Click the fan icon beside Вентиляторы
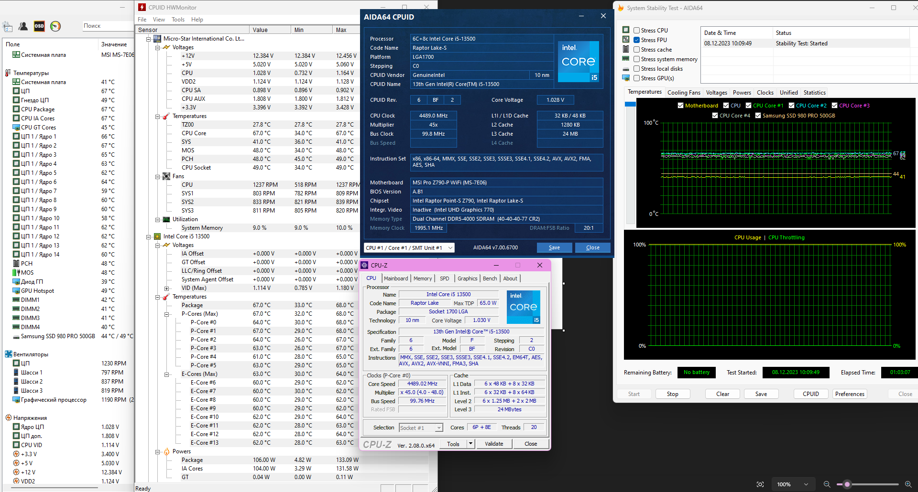 click(8, 354)
